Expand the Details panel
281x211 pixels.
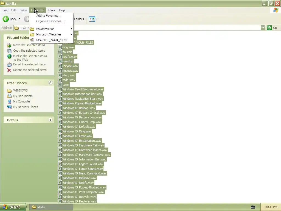point(50,120)
